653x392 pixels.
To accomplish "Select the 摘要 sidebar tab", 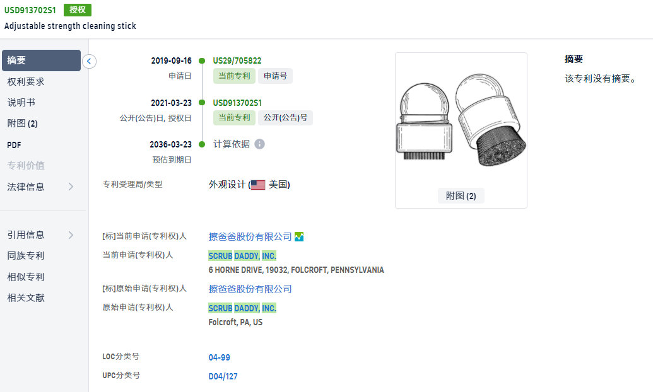I will point(41,61).
